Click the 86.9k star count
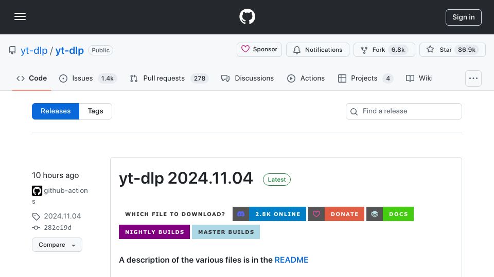Screen dimensions: 494x277 (x=467, y=50)
